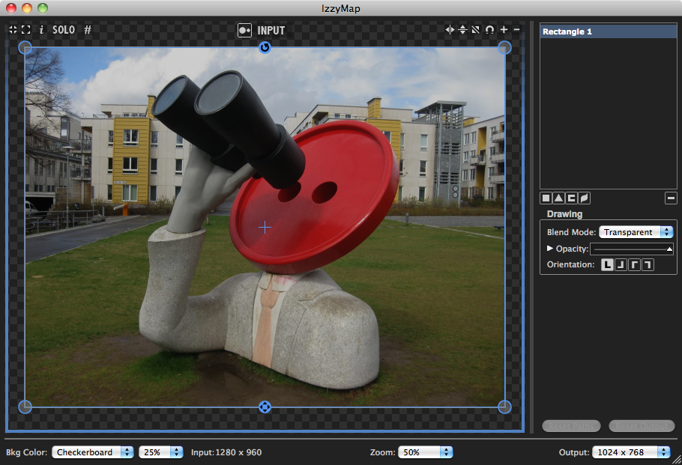Open the Zoom 50% dropdown
This screenshot has width=682, height=465.
425,452
